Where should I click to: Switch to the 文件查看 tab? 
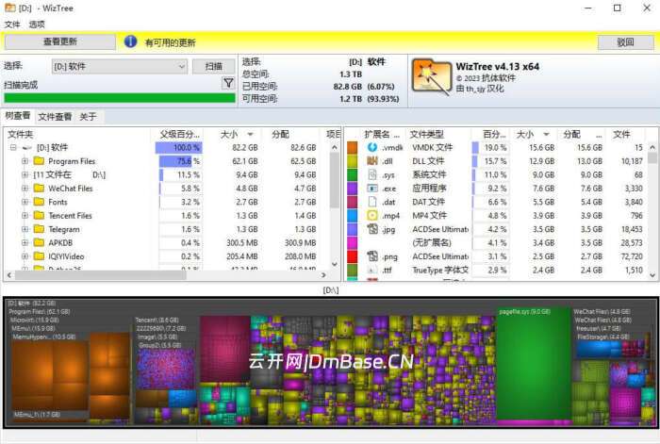[x=55, y=117]
